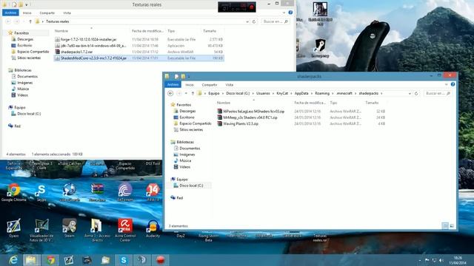The width and height of the screenshot is (474, 266).
Task: Switch shaderpacks to details view
Action: point(445,225)
